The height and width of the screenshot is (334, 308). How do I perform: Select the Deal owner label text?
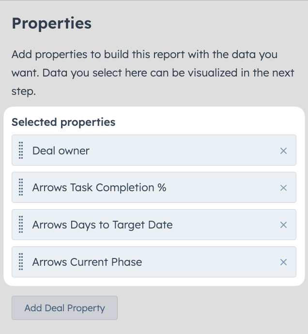click(61, 151)
